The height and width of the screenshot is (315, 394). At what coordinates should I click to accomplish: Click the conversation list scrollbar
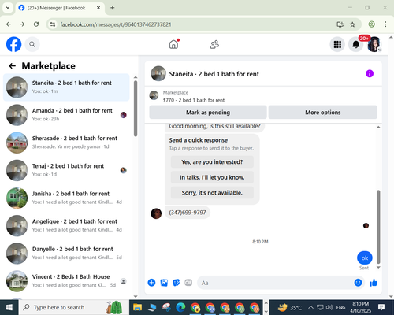coord(136,109)
